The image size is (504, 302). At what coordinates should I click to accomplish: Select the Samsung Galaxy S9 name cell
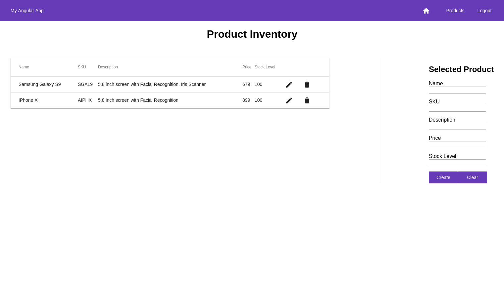[x=40, y=84]
